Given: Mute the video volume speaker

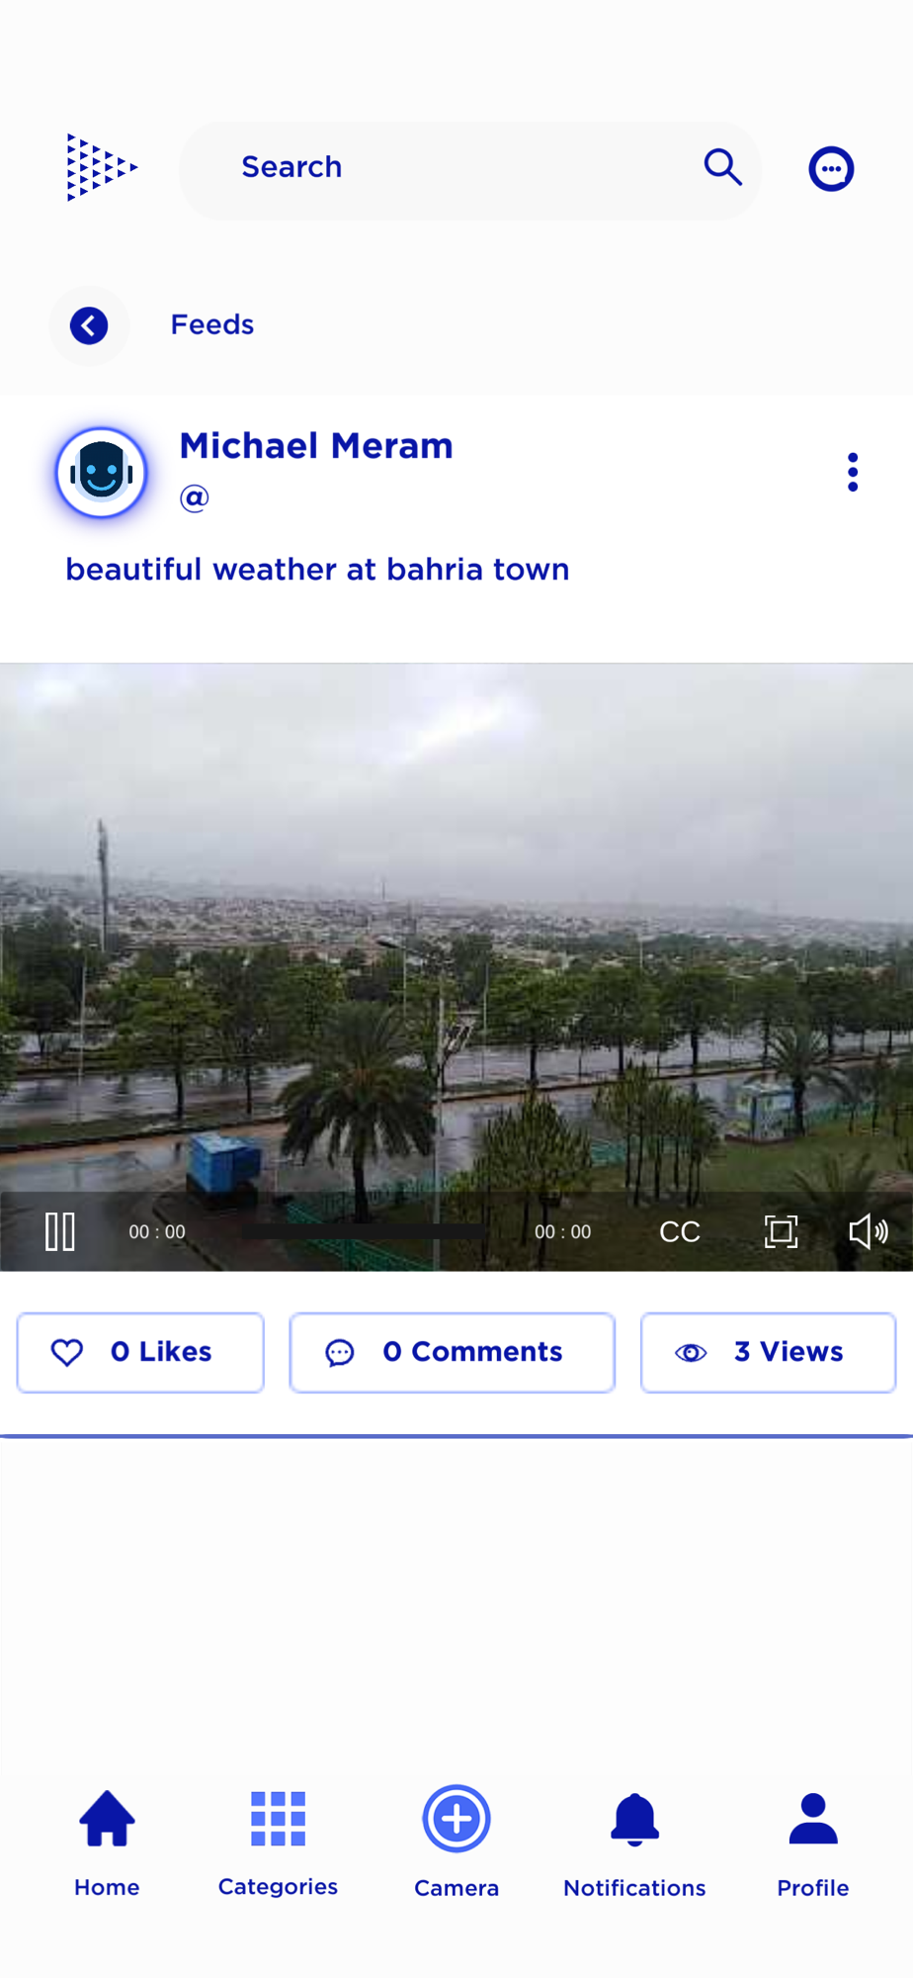Looking at the screenshot, I should tap(869, 1231).
